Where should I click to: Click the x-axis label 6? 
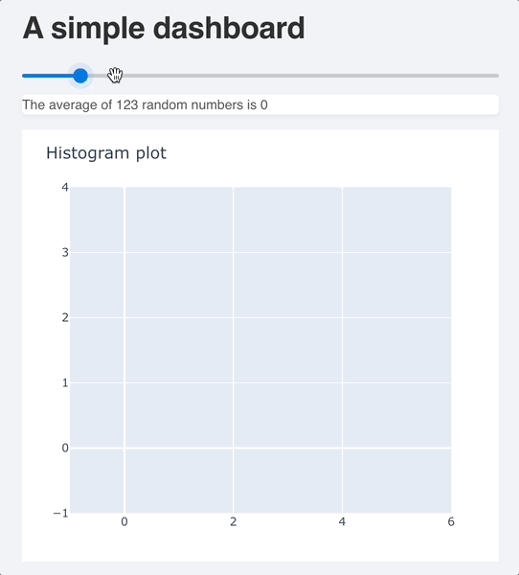point(451,522)
